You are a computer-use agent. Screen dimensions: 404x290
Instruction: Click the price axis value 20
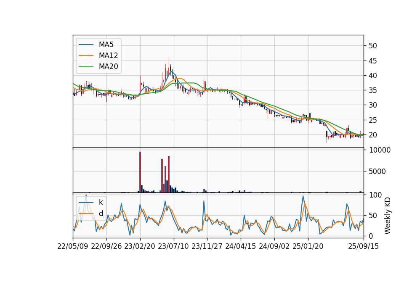(373, 135)
